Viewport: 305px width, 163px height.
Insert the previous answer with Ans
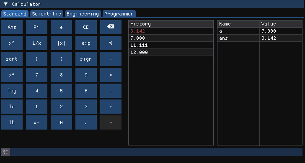click(x=12, y=27)
